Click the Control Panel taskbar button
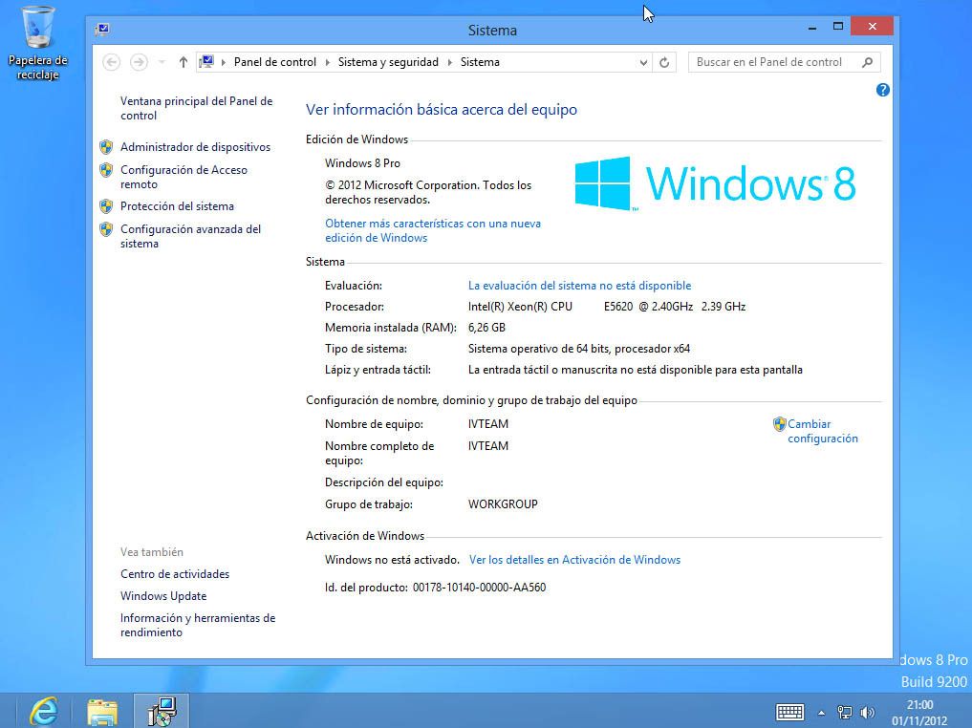Screen dimensions: 972x728 (x=162, y=711)
